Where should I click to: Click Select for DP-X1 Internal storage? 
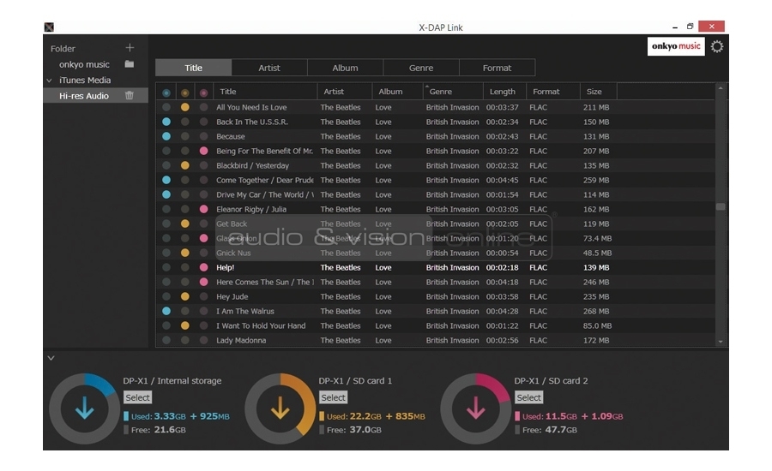(x=137, y=397)
